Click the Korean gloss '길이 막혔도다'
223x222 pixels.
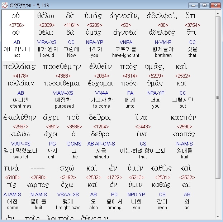click(21, 151)
